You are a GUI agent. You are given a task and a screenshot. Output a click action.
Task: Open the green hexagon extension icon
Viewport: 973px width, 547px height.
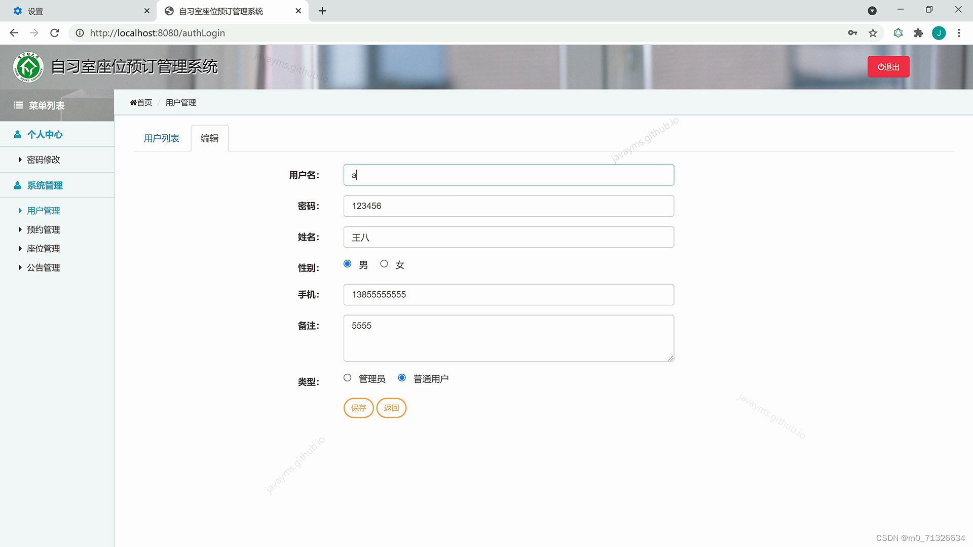tap(898, 33)
